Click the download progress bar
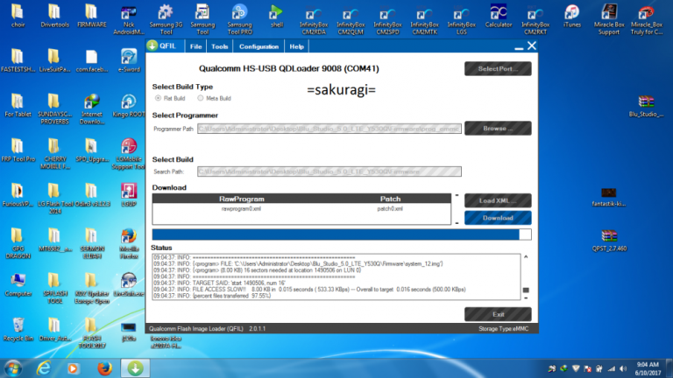This screenshot has width=673, height=378. 341,234
